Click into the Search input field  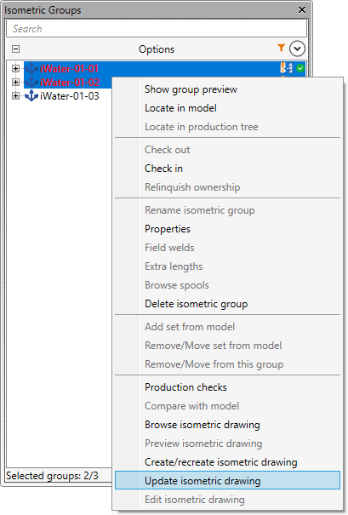(157, 29)
